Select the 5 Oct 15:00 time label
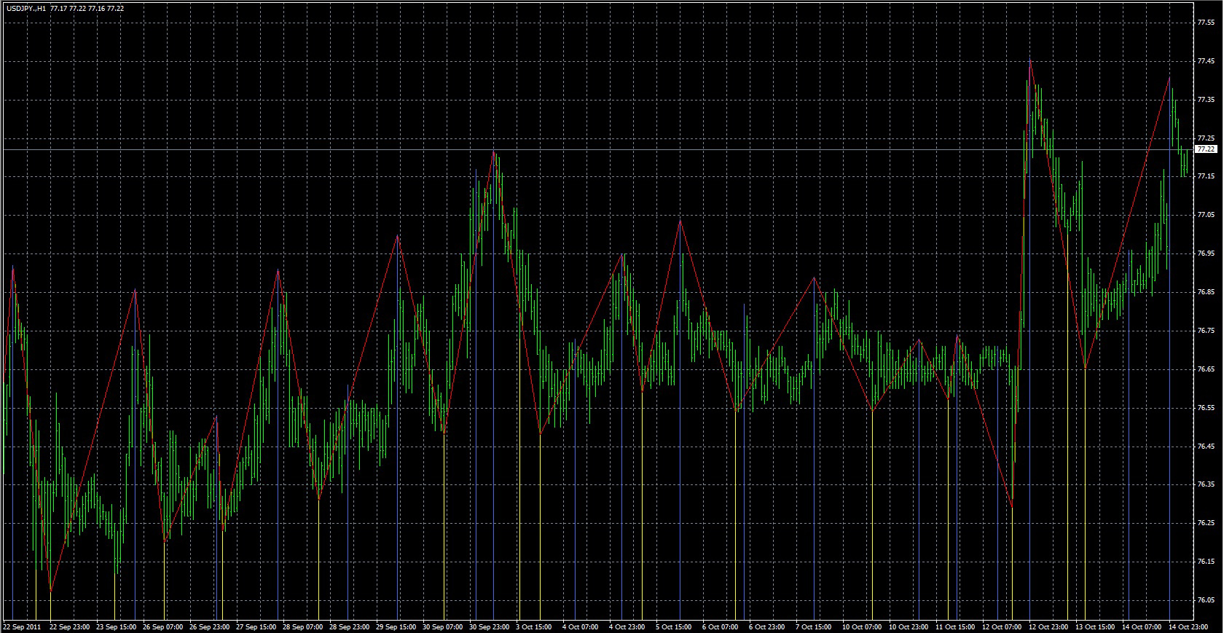Image resolution: width=1224 pixels, height=633 pixels. [673, 626]
